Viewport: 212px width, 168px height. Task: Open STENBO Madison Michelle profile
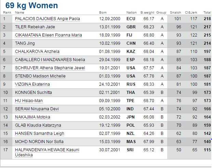tap(40, 76)
